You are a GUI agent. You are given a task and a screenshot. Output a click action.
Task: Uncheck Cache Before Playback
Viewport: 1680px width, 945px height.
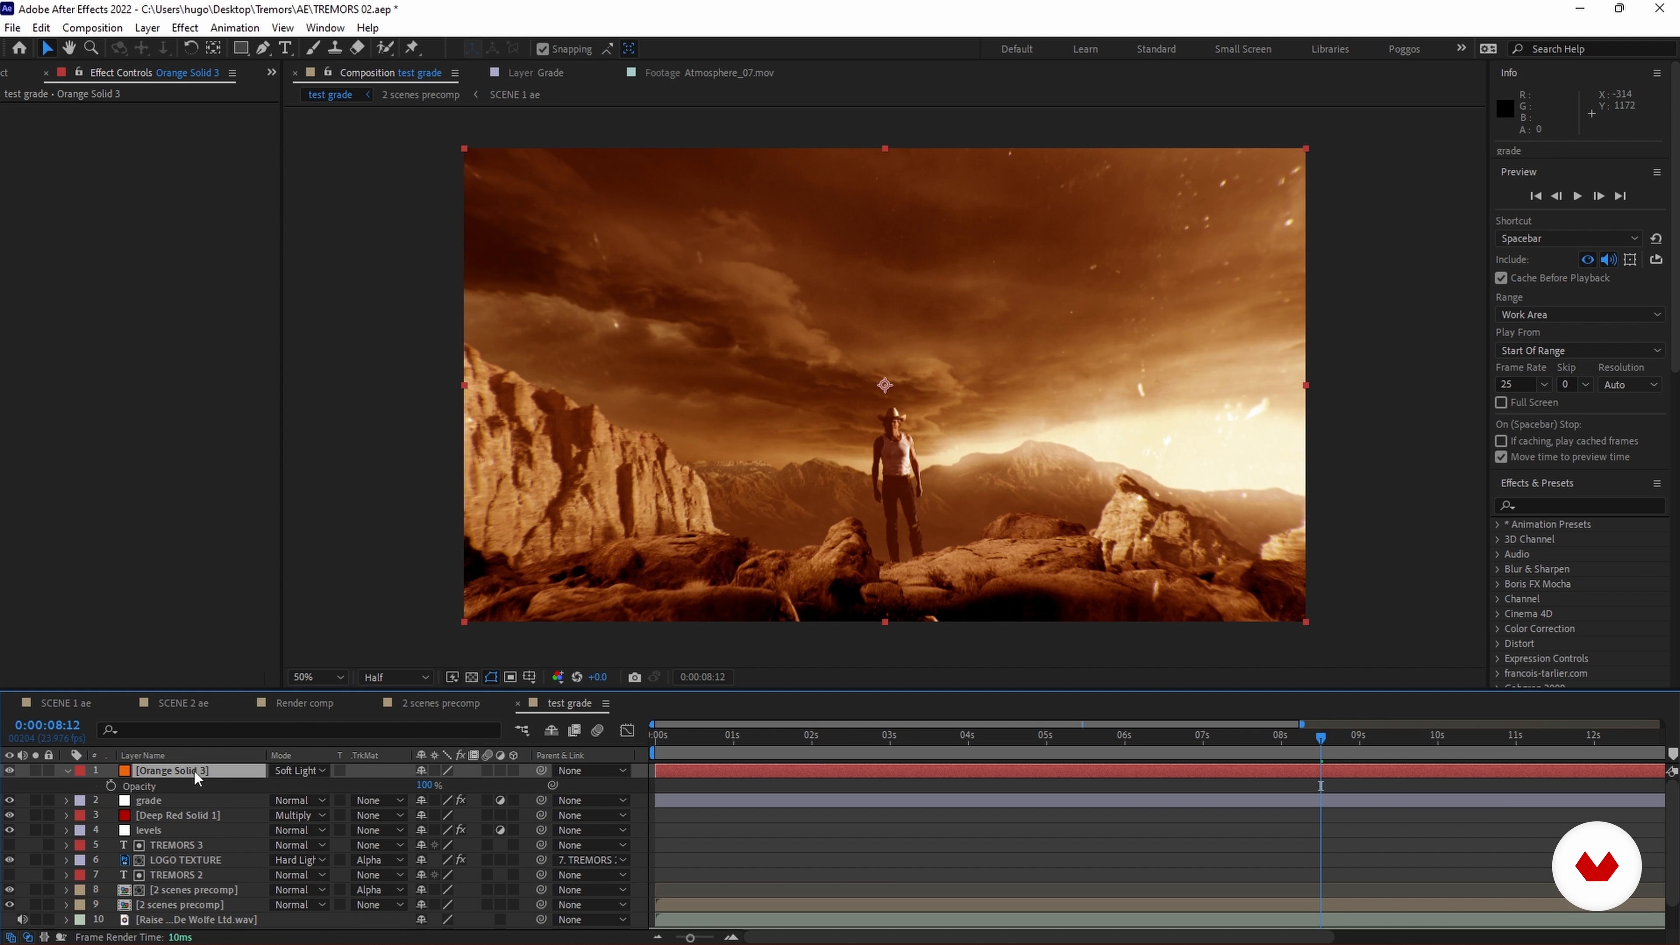pos(1501,278)
